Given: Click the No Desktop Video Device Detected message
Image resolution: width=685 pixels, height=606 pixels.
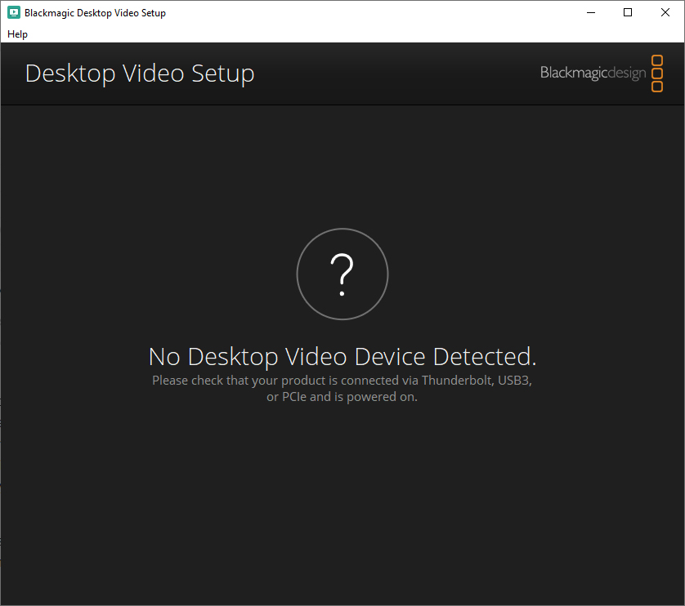Looking at the screenshot, I should (342, 357).
